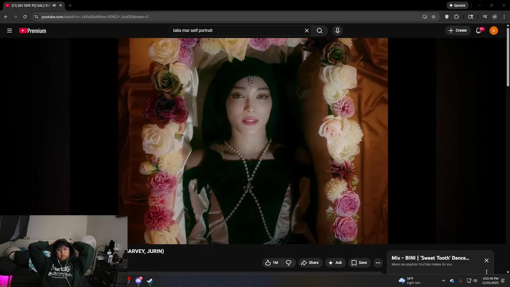Bookmark this page with the star
Screen dimensions: 510x287
coord(433,17)
